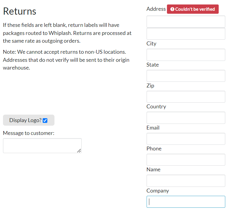Click the Email input field
The image size is (251, 214).
coord(186,139)
